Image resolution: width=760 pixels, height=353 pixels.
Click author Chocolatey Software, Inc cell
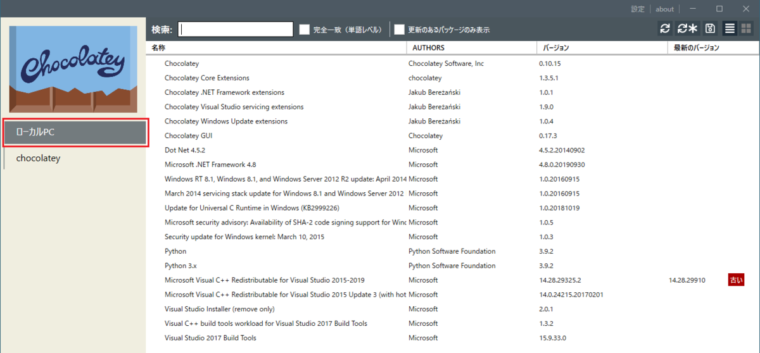pyautogui.click(x=446, y=63)
